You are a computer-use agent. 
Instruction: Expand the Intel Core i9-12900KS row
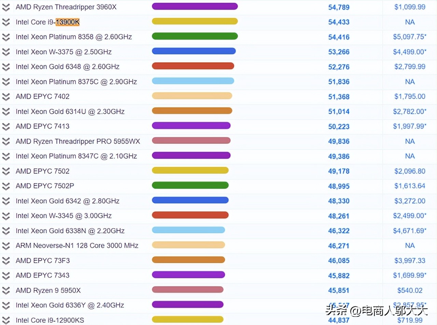coord(6,320)
